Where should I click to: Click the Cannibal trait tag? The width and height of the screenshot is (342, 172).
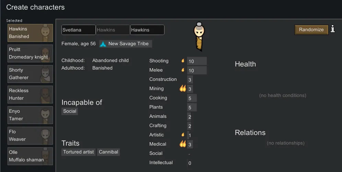click(109, 152)
